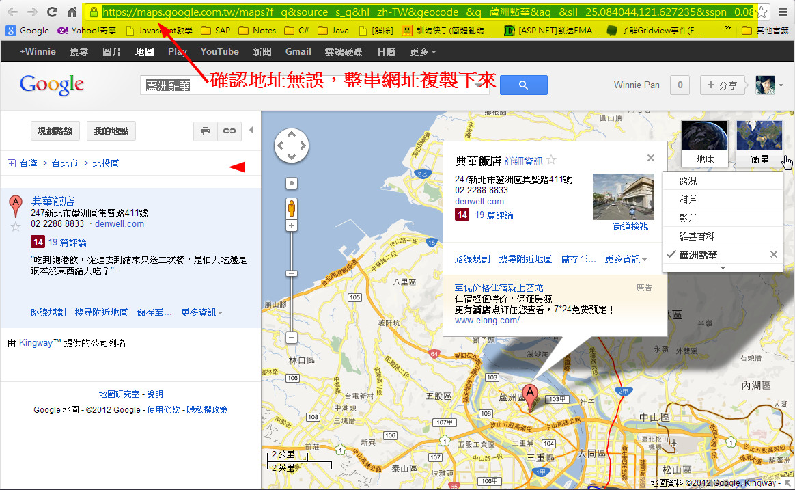795x490 pixels.
Task: Open the account avatar dropdown arrow
Action: point(781,85)
